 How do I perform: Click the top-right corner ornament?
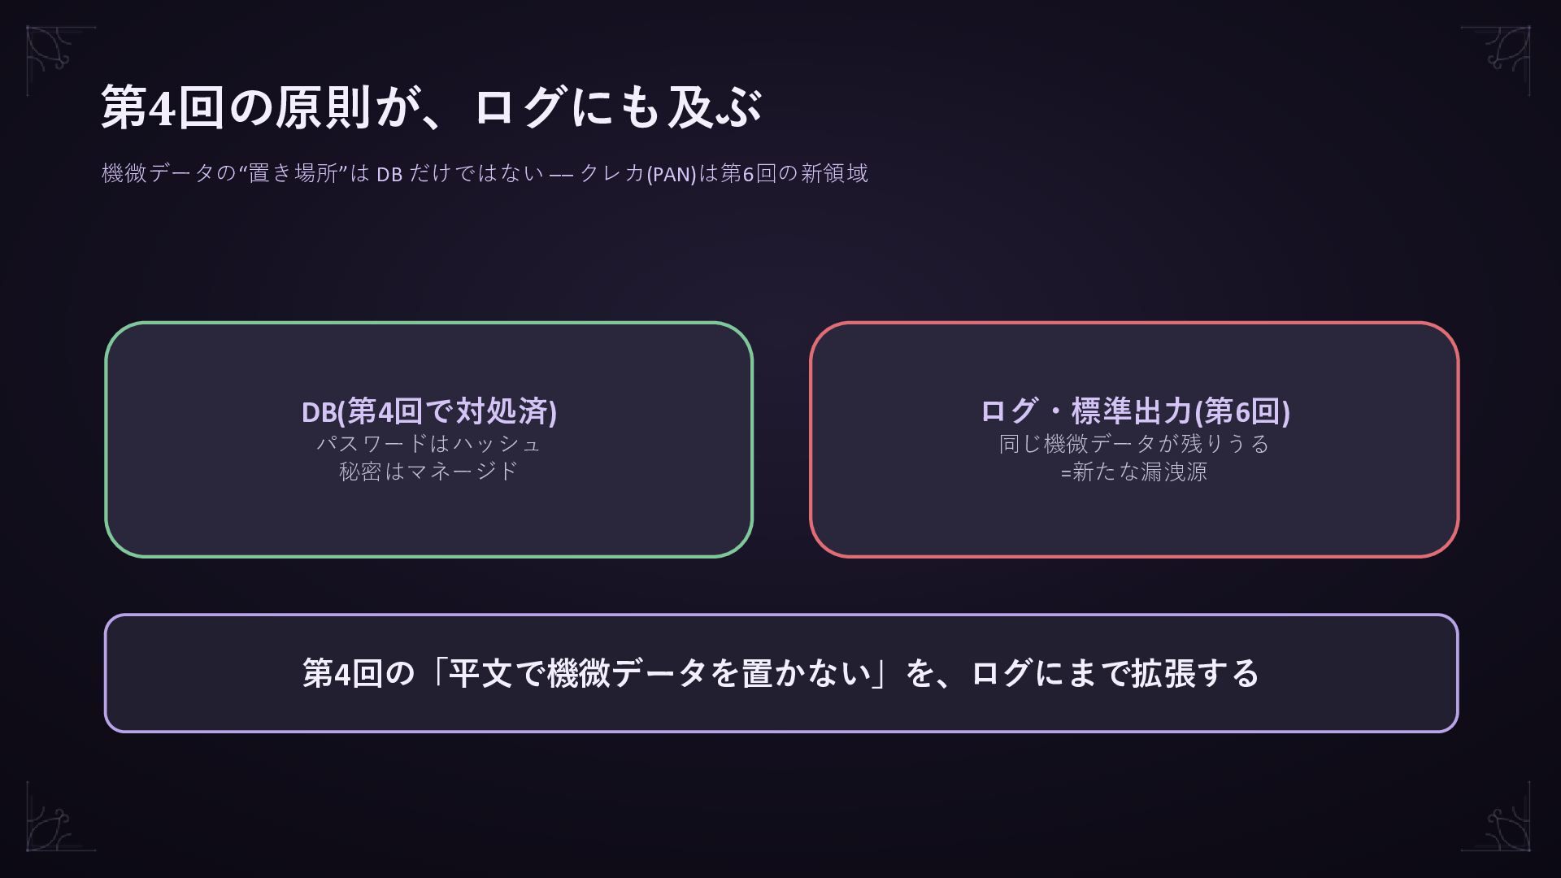tap(1495, 61)
